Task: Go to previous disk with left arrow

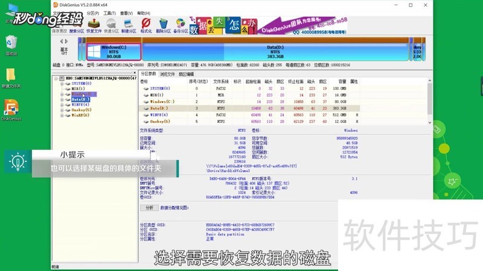Action: click(62, 41)
